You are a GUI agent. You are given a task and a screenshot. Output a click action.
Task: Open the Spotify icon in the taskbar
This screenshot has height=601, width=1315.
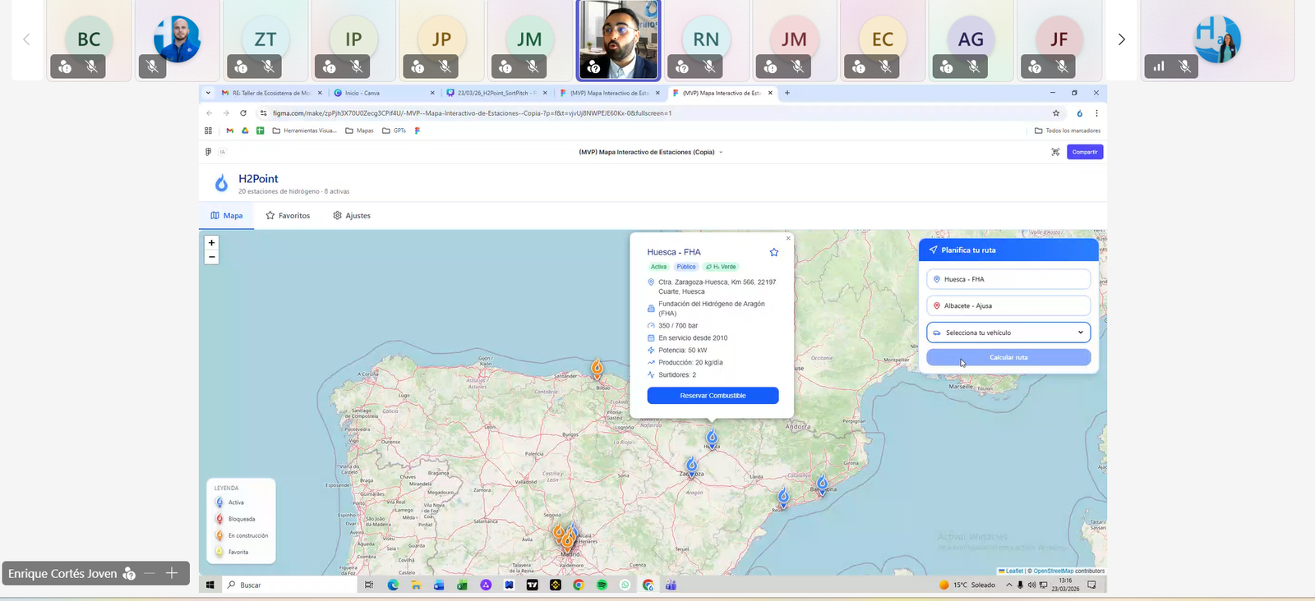[602, 585]
